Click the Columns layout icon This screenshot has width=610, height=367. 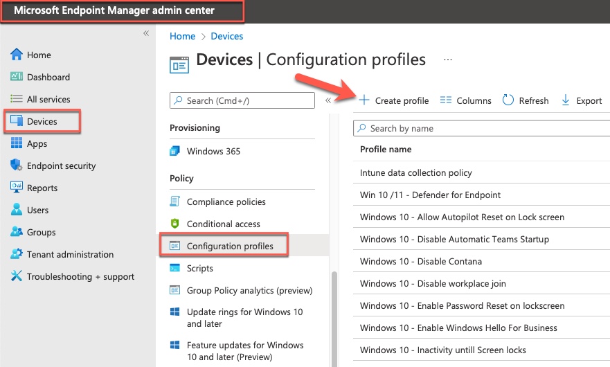(x=446, y=100)
